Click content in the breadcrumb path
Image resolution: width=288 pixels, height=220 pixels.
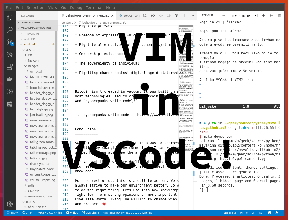pyautogui.click(x=67, y=23)
